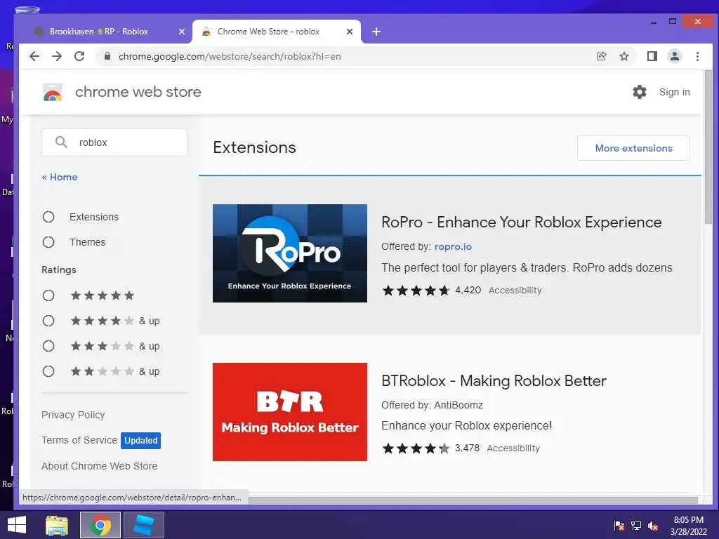Open the RoPro extension thumbnail

click(290, 253)
